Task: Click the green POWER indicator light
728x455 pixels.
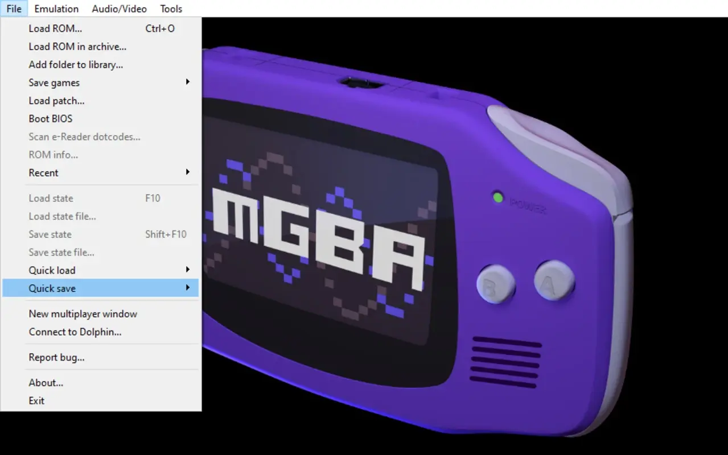Action: tap(498, 197)
